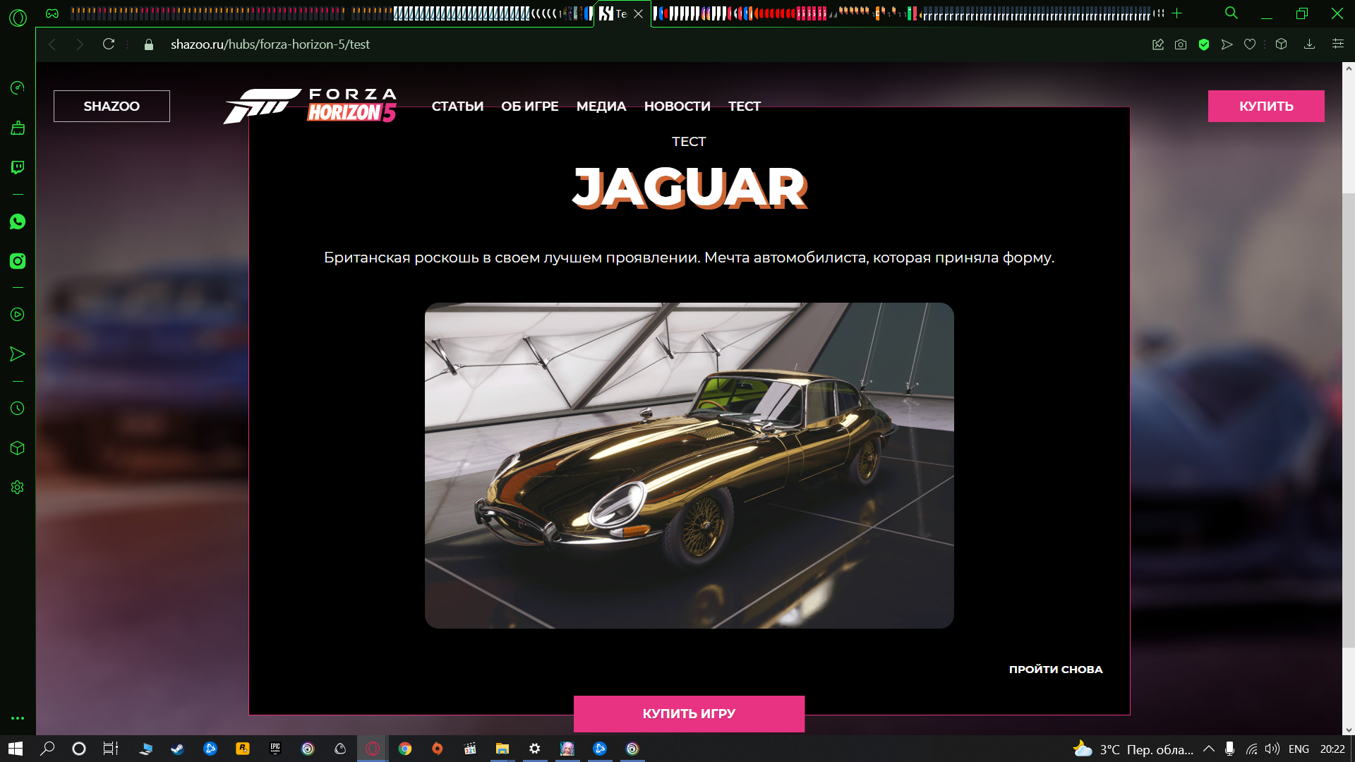Open Instagram in the sidebar

click(x=18, y=261)
